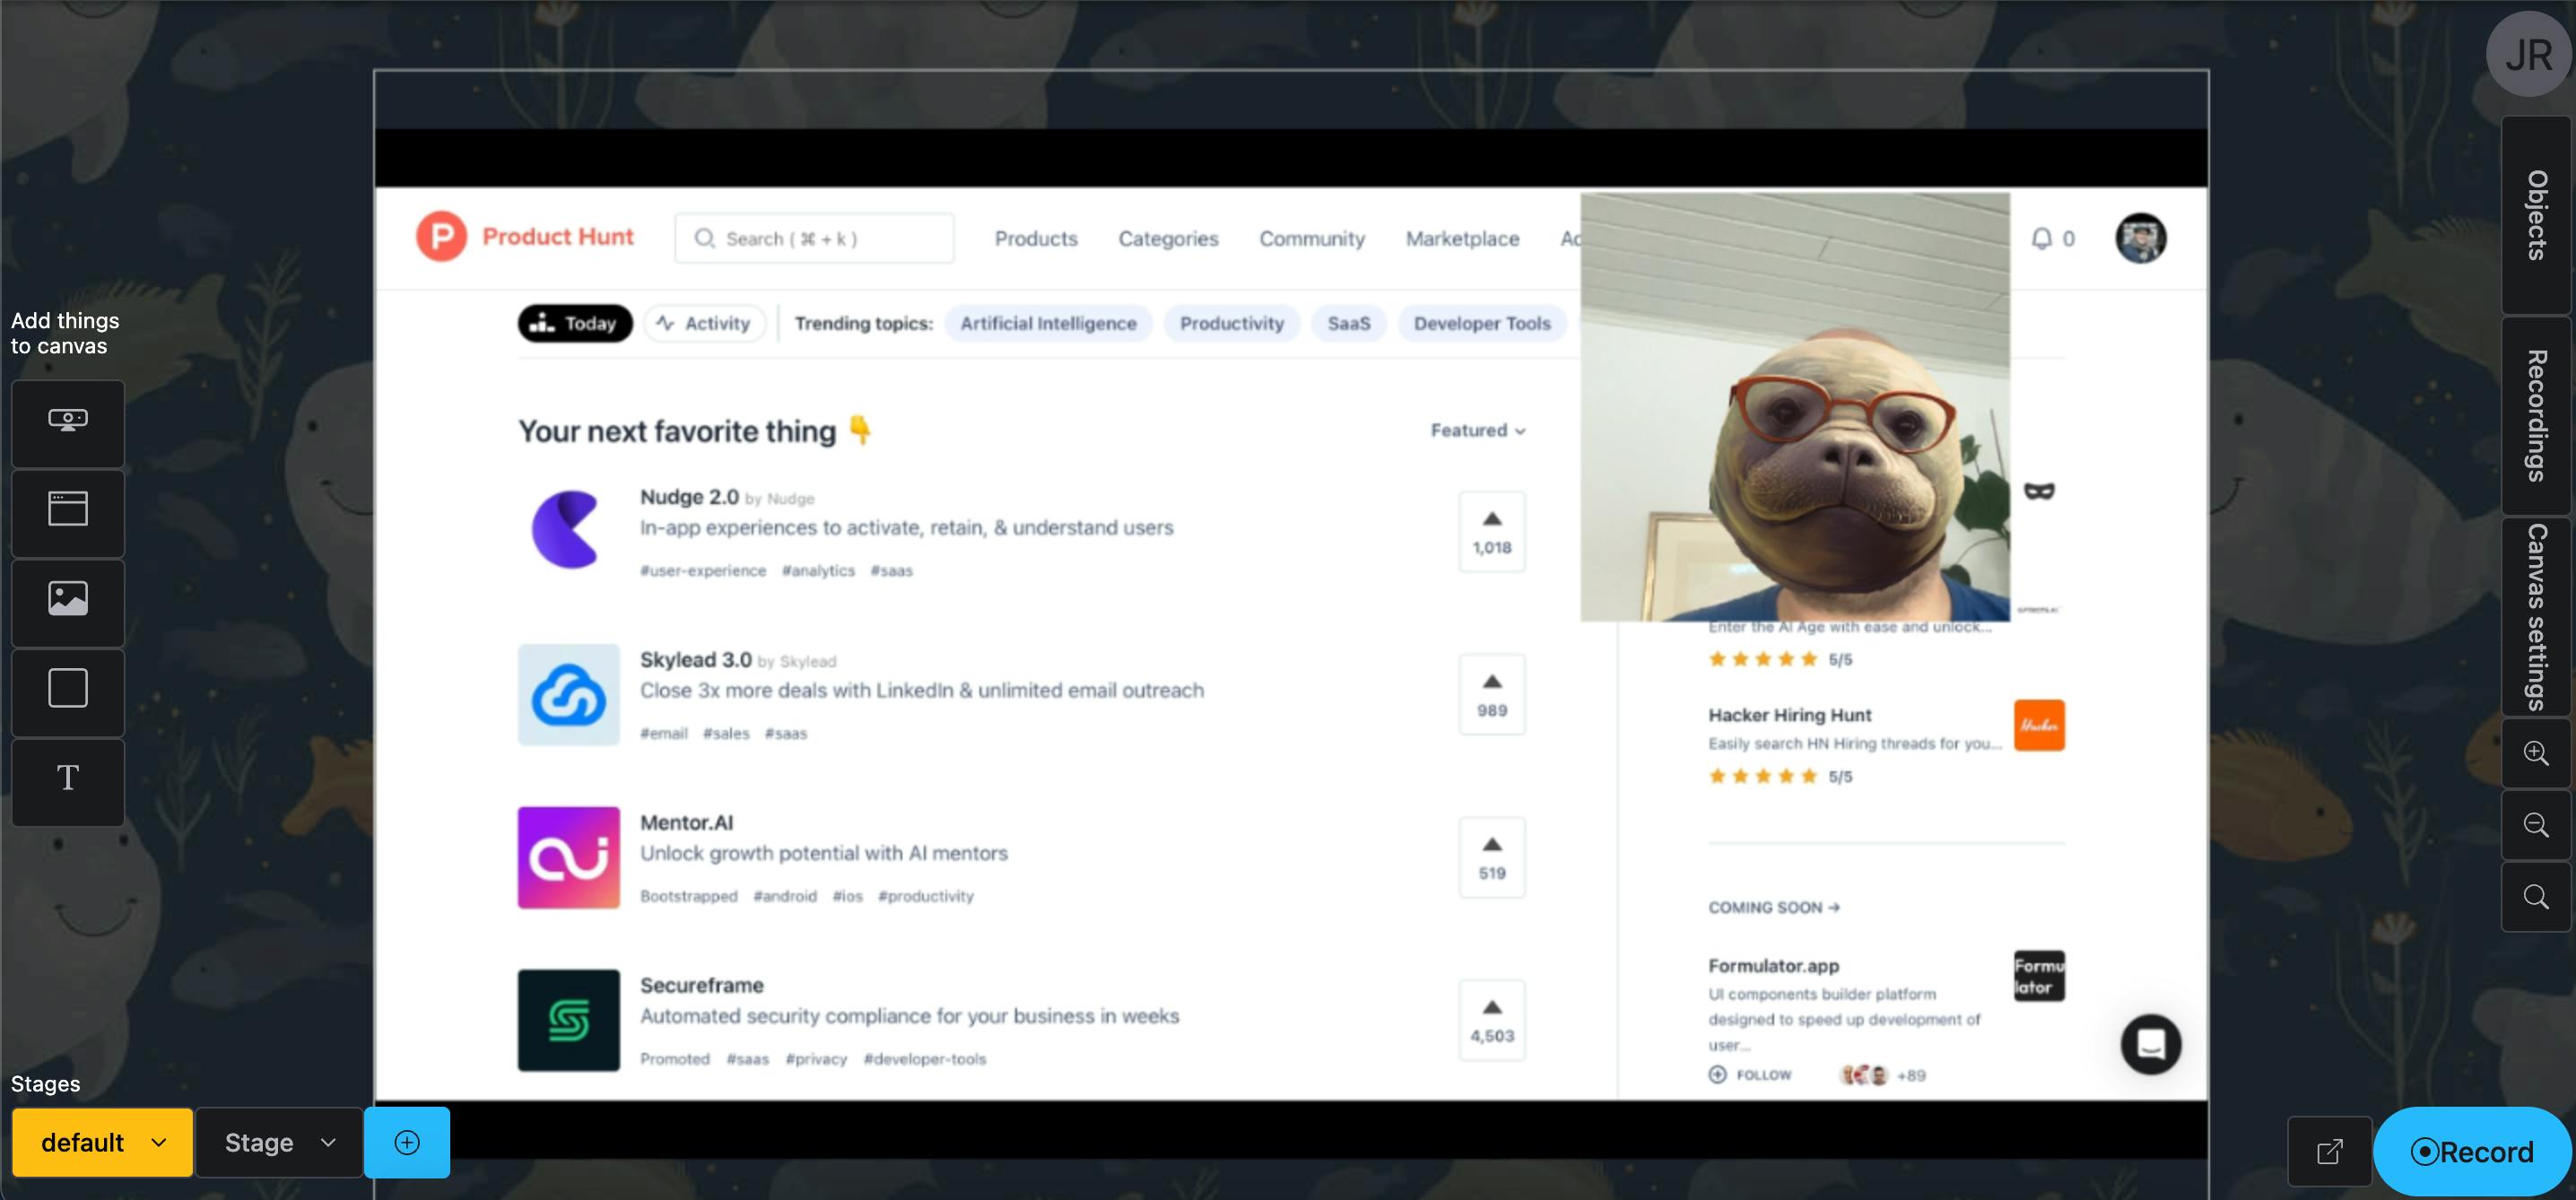Add a text element to canvas
This screenshot has height=1200, width=2576.
pos(68,780)
